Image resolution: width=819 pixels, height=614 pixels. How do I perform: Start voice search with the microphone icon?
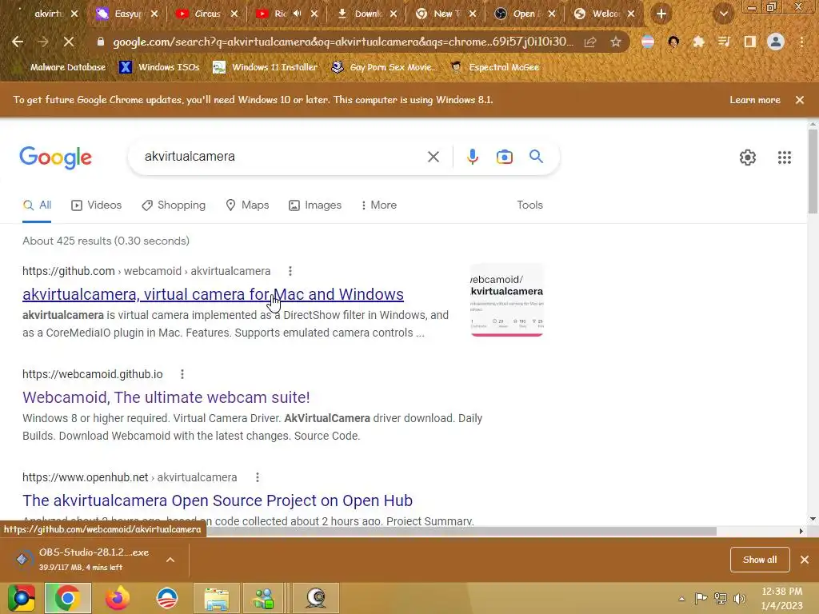tap(472, 157)
